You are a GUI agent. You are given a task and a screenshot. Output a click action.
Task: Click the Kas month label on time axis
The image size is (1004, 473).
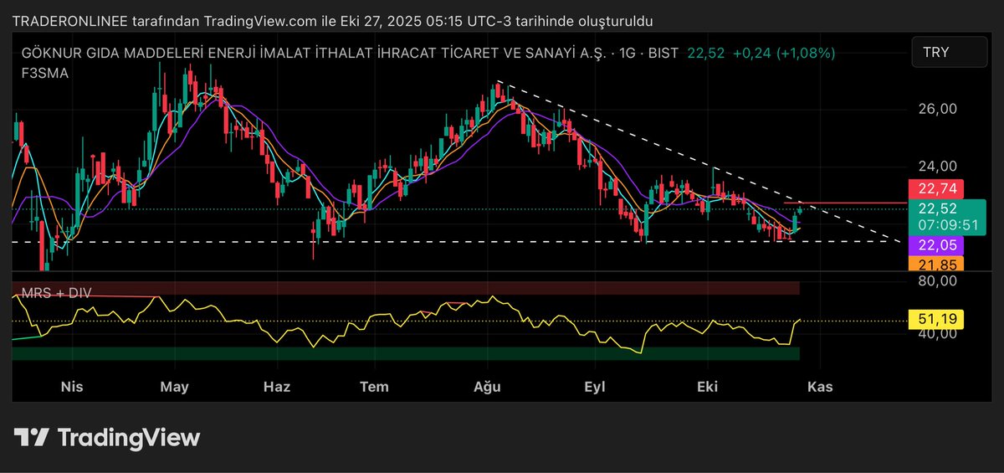[x=820, y=387]
